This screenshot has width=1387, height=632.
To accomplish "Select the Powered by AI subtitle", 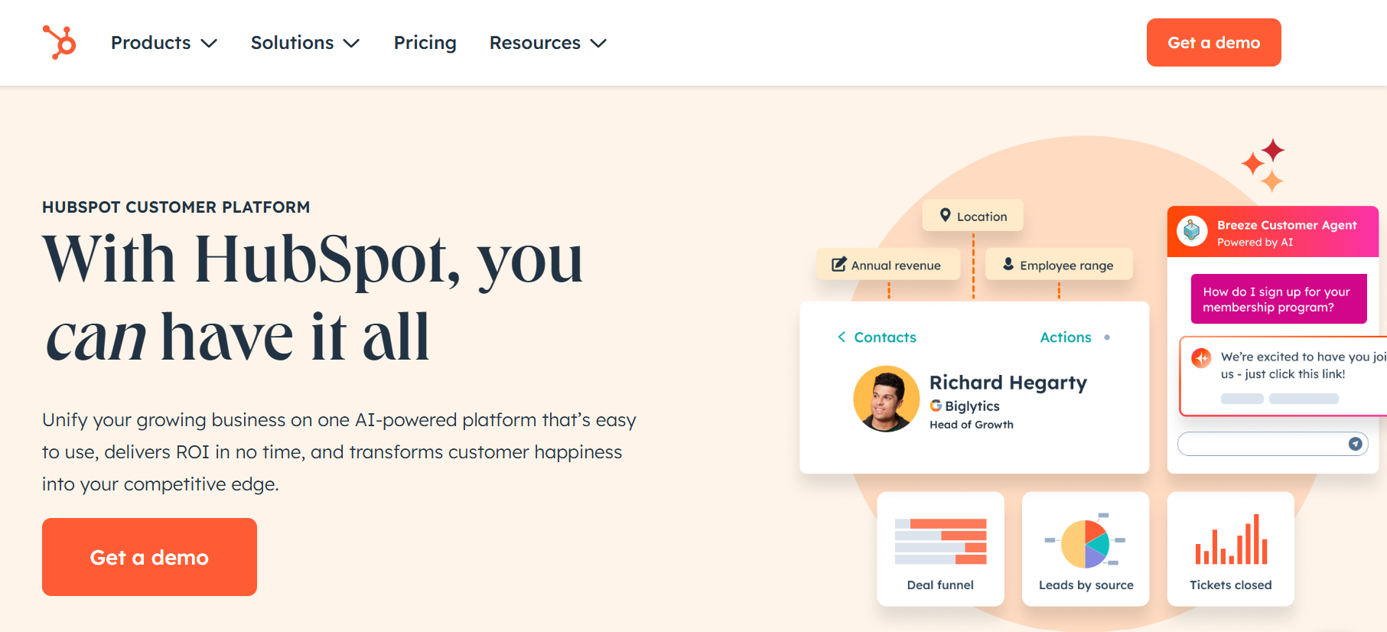I will click(1255, 243).
